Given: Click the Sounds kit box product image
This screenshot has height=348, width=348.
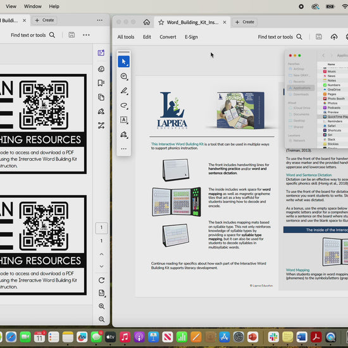Looking at the screenshot, I should click(x=240, y=110).
